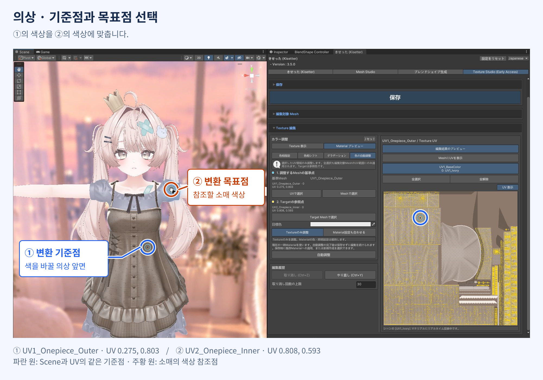Open the ブレンドシェイプ生成 tab
The height and width of the screenshot is (380, 543).
click(430, 72)
